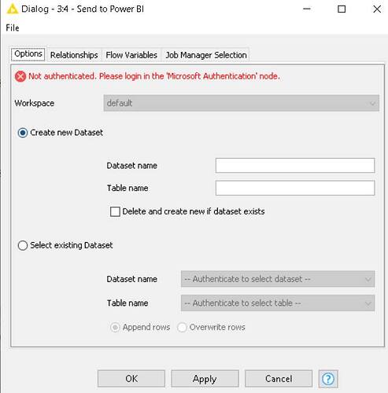Maximize the dialog window
Screen dimensions: 388x393
[x=342, y=9]
